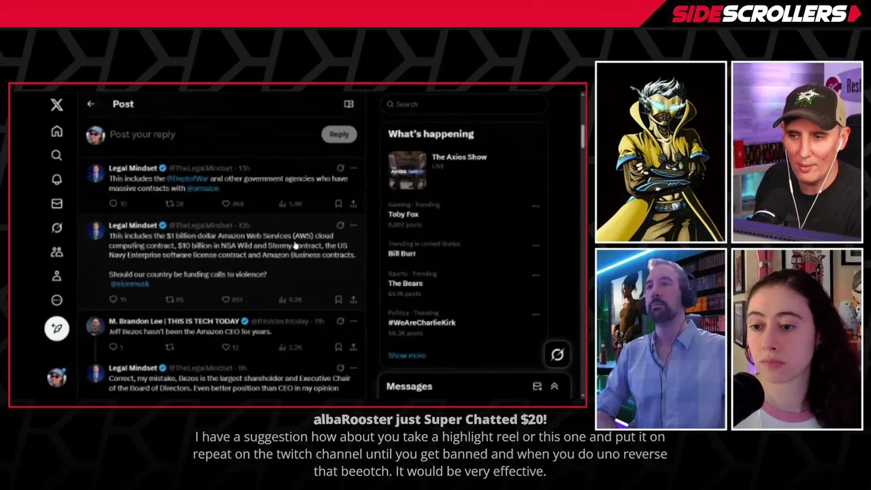The image size is (871, 490).
Task: Open more options on M. Brandon Lee reply
Action: point(353,321)
